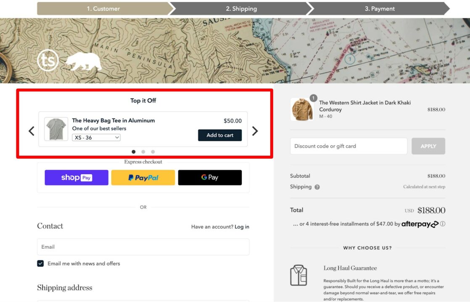The image size is (470, 302).
Task: Click The Heavy Bag Tee in Aluminum title
Action: tap(114, 120)
